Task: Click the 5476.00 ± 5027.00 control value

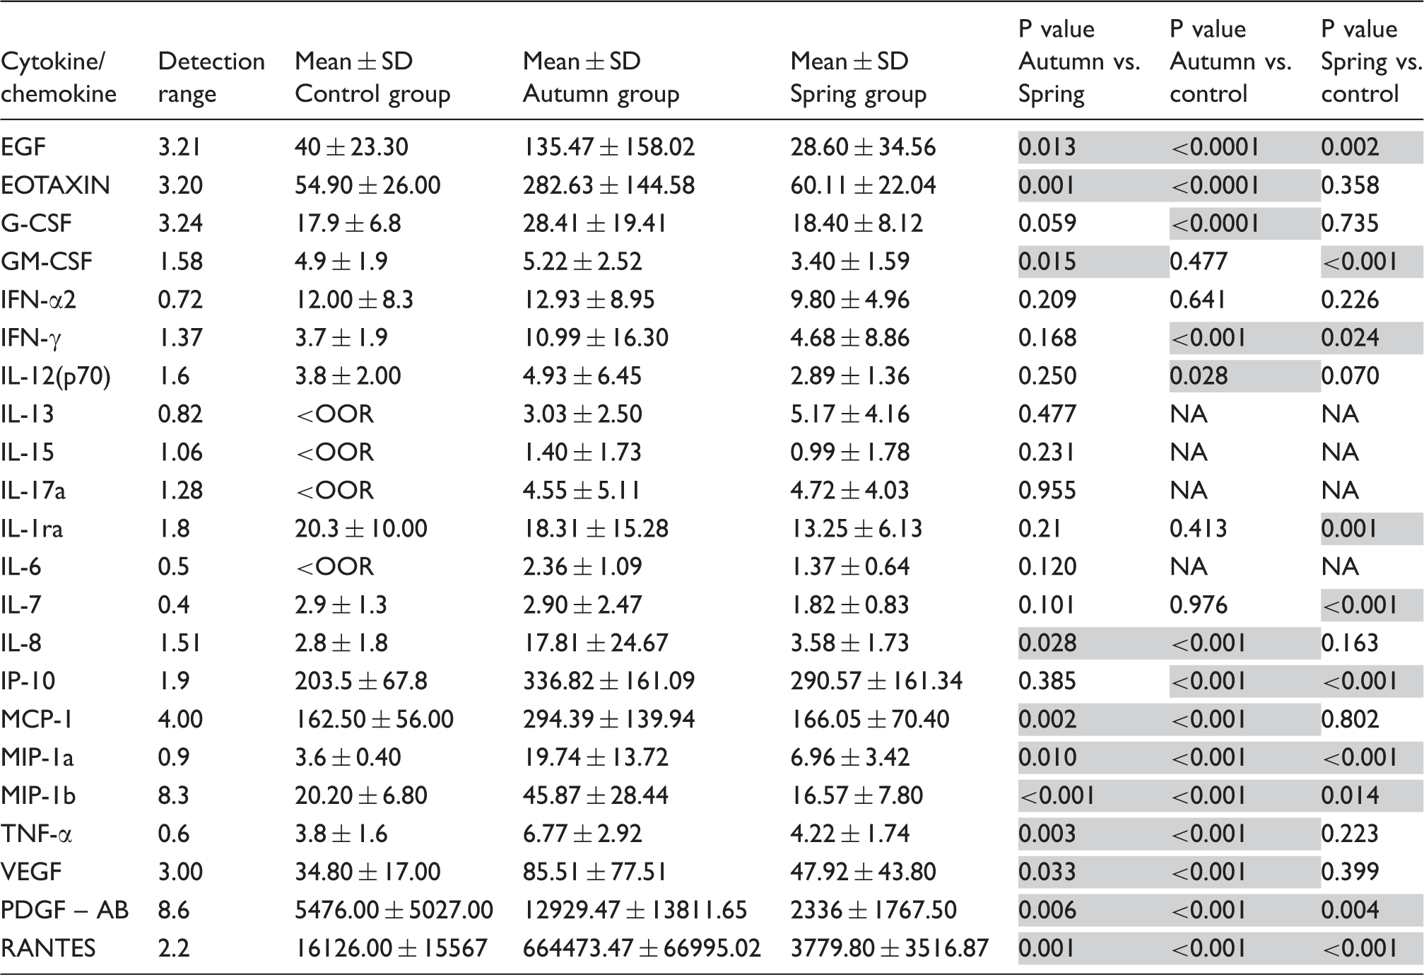Action: (x=394, y=910)
